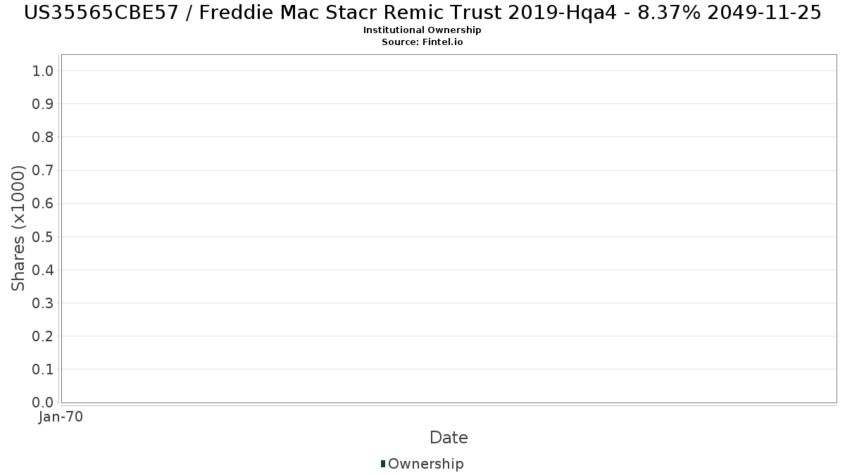Image resolution: width=845 pixels, height=475 pixels.
Task: Click the Source: Fintel.io text
Action: click(x=422, y=42)
